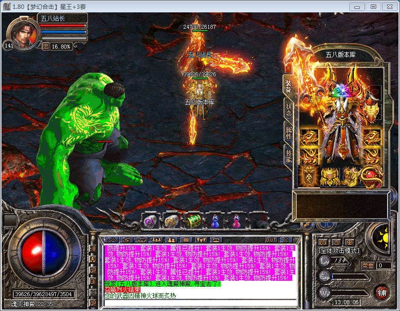Toggle the sound-wave channel icon left of chat

pyautogui.click(x=93, y=249)
